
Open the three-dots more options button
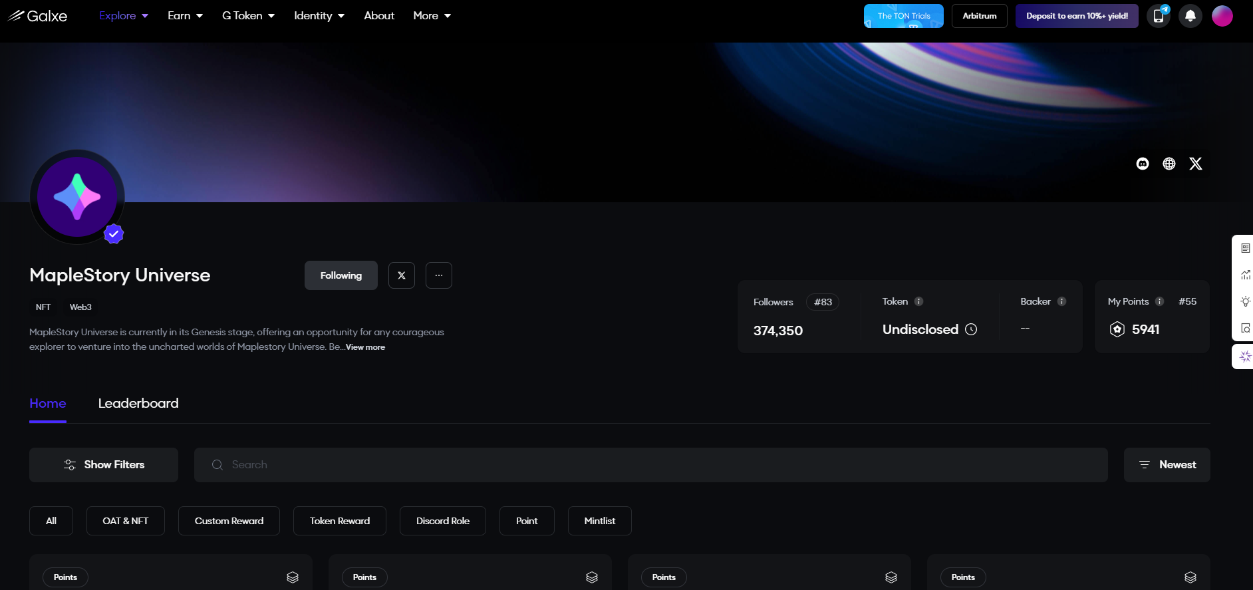click(439, 275)
